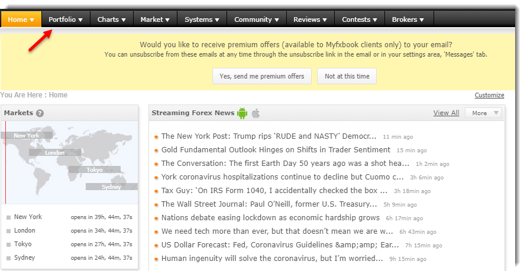This screenshot has height=271, width=524.
Task: Open the Systems menu
Action: pos(202,19)
